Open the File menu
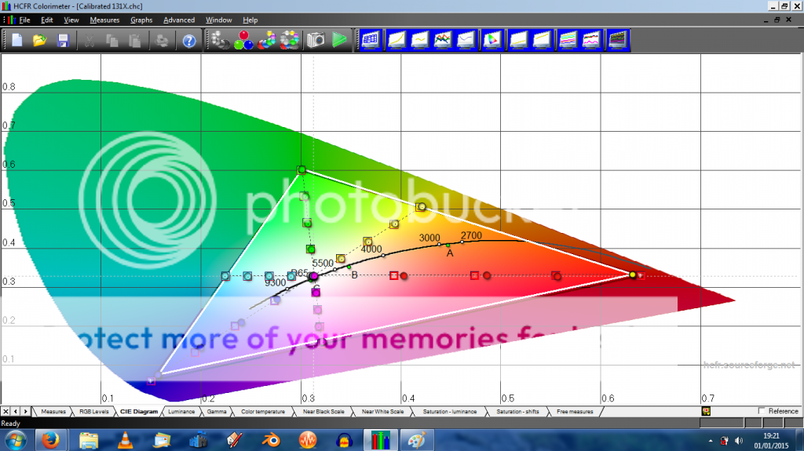Image resolution: width=804 pixels, height=451 pixels. click(24, 20)
